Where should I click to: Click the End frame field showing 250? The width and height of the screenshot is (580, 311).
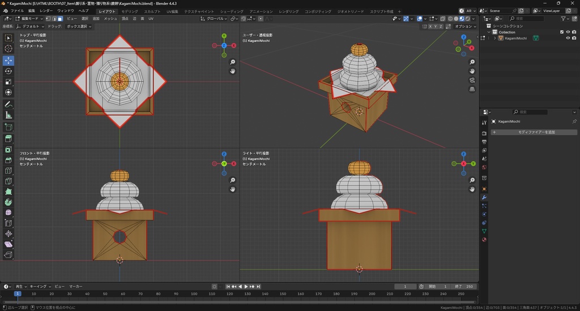[464, 287]
